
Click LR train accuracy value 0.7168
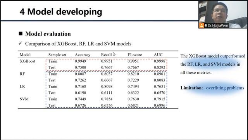pyautogui.click(x=80, y=86)
